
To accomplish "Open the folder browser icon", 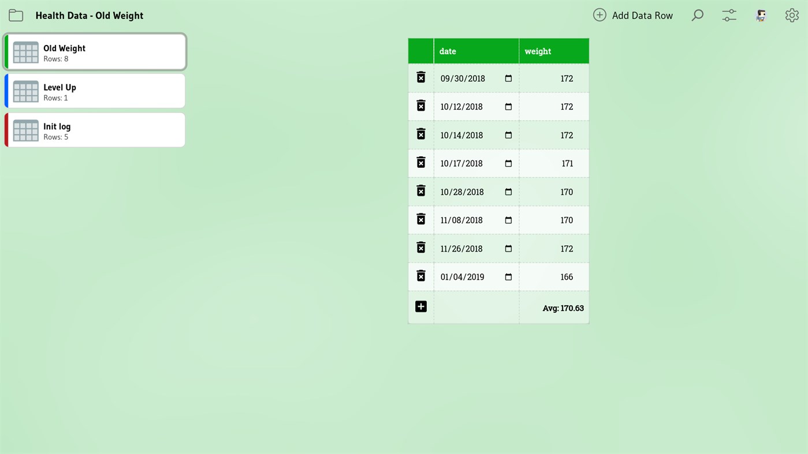I will coord(16,15).
